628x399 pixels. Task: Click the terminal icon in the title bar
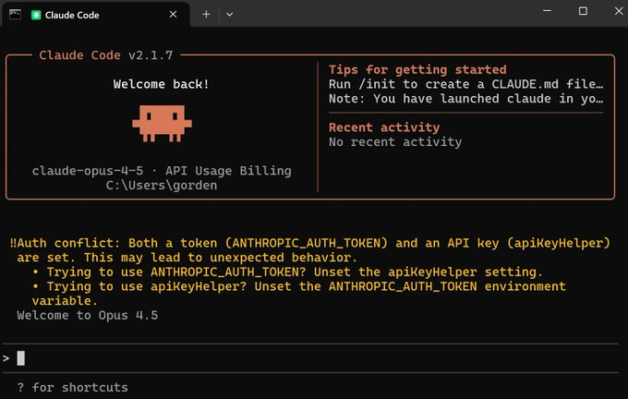pyautogui.click(x=15, y=15)
